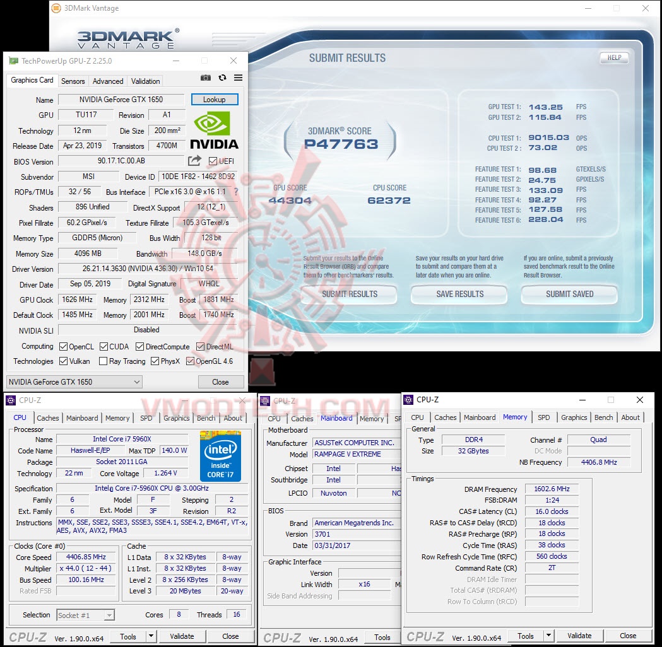Click the GPU name field NVIDIA GeForce GTX 1650

pos(121,100)
